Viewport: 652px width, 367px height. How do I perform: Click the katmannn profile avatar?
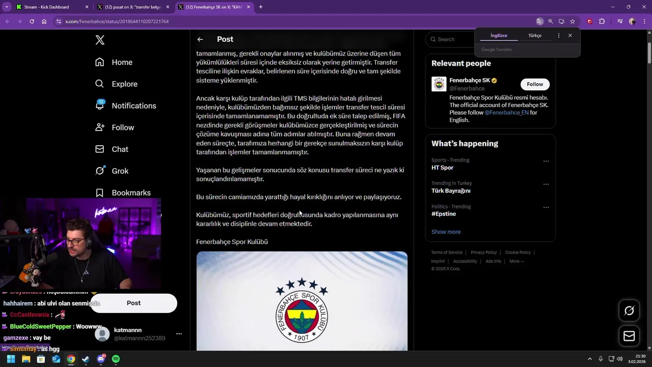click(102, 334)
